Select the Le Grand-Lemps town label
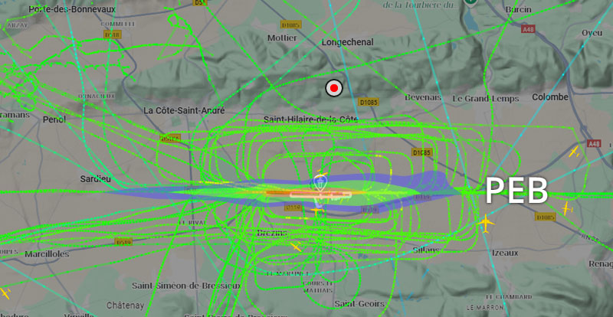This screenshot has width=613, height=317. tap(486, 99)
